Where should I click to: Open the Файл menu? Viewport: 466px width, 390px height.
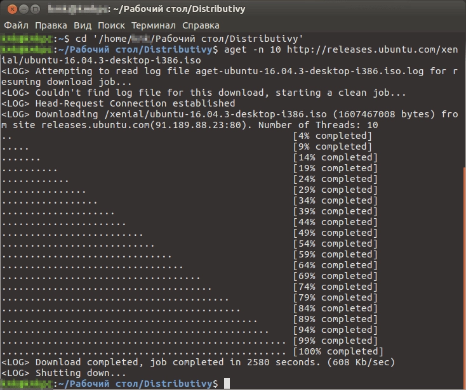[16, 25]
